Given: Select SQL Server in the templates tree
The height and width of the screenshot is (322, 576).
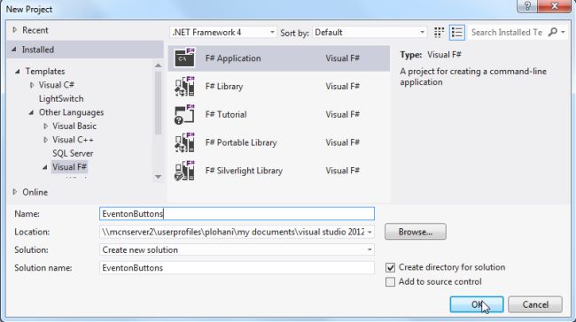Looking at the screenshot, I should point(73,153).
